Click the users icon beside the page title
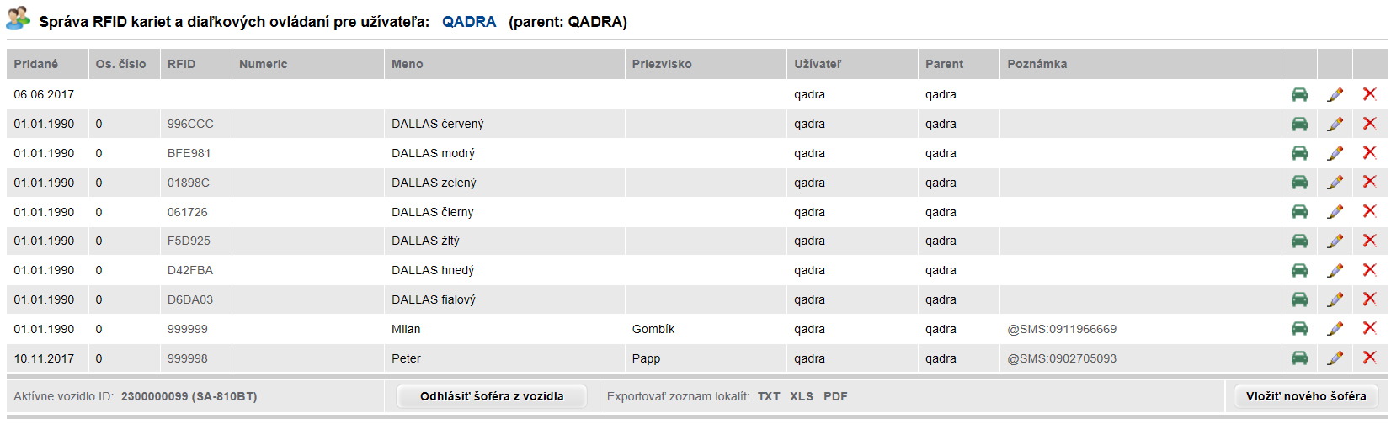The width and height of the screenshot is (1391, 424). (x=19, y=18)
